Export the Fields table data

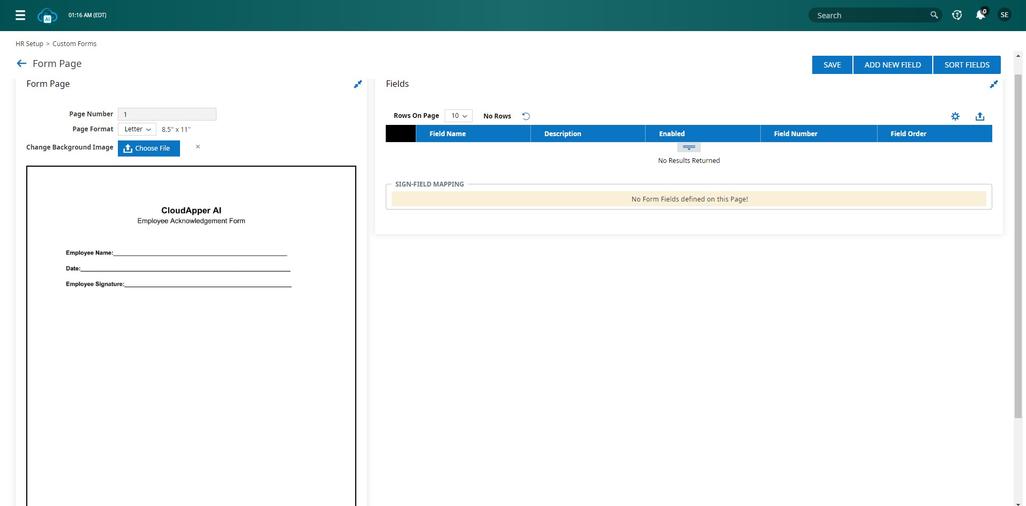[x=980, y=116]
